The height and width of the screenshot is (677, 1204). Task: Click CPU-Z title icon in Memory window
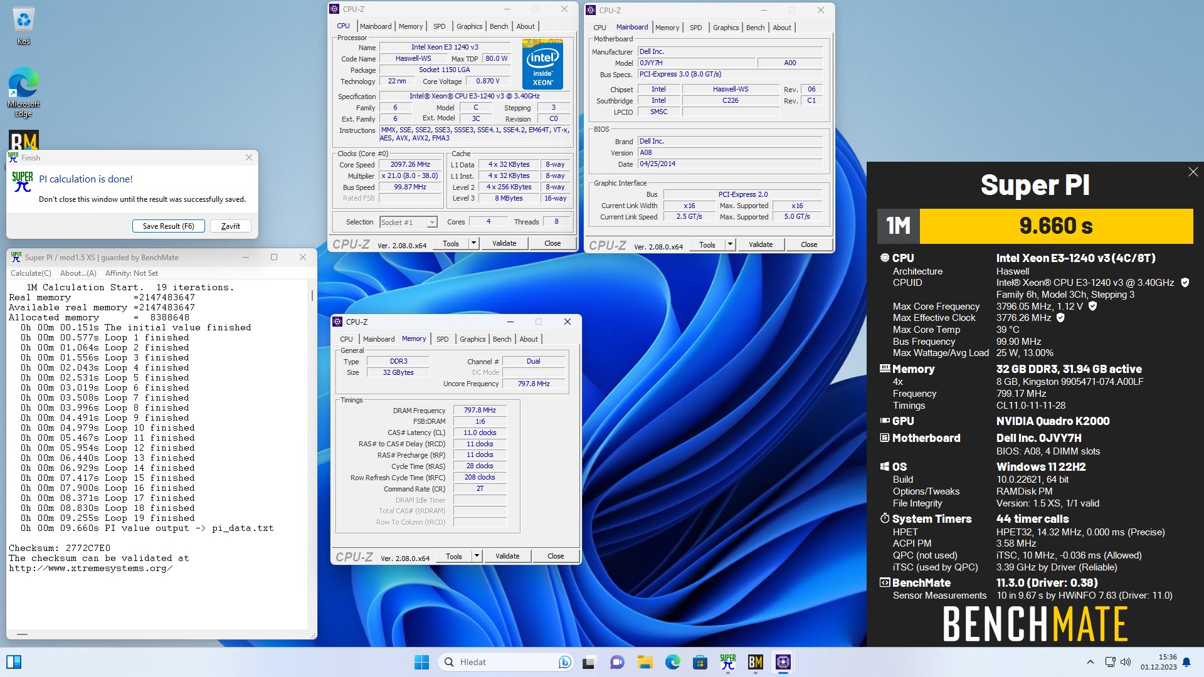(x=338, y=322)
